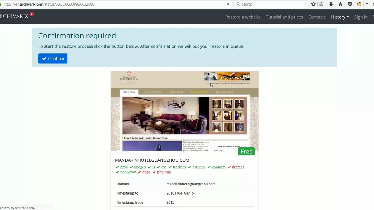This screenshot has height=210, width=374.
Task: Go to Contacts page
Action: [x=317, y=17]
